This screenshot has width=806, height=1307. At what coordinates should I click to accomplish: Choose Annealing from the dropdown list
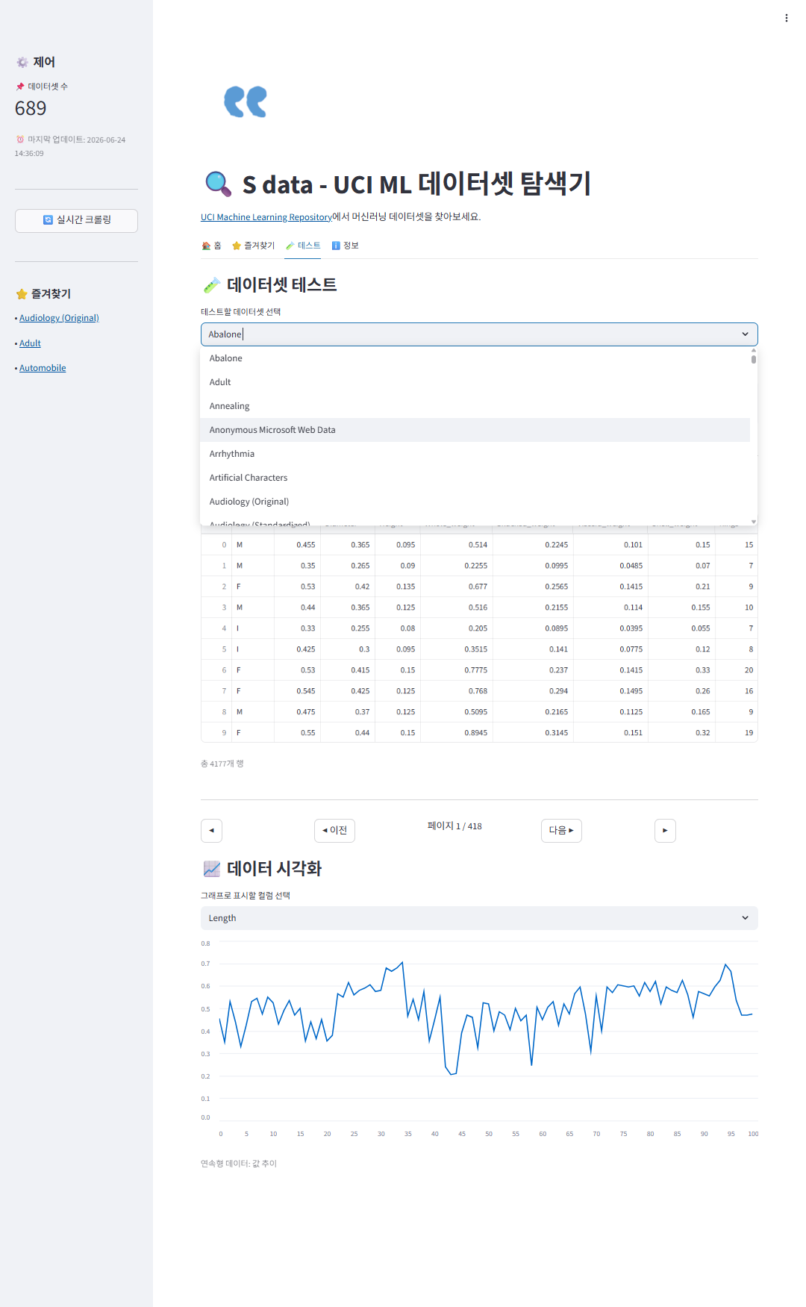475,406
